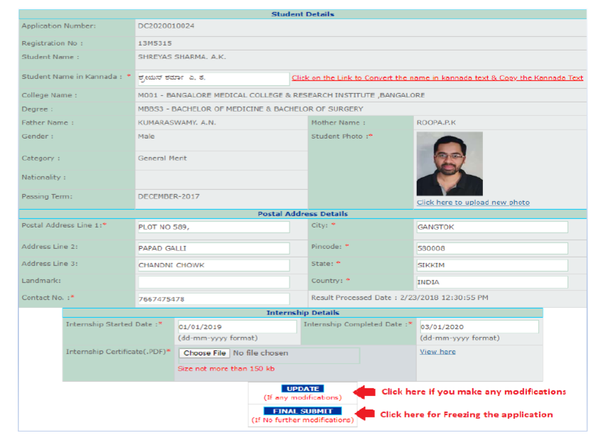Click here to upload new photo link

(x=473, y=203)
